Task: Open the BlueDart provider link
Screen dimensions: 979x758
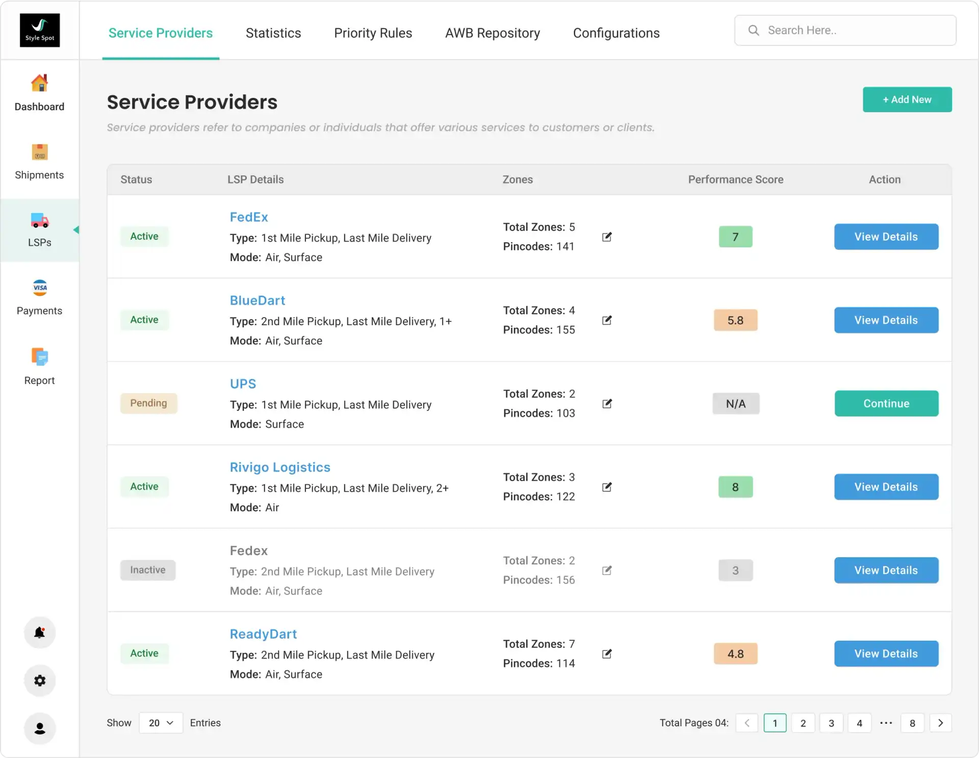Action: coord(257,301)
